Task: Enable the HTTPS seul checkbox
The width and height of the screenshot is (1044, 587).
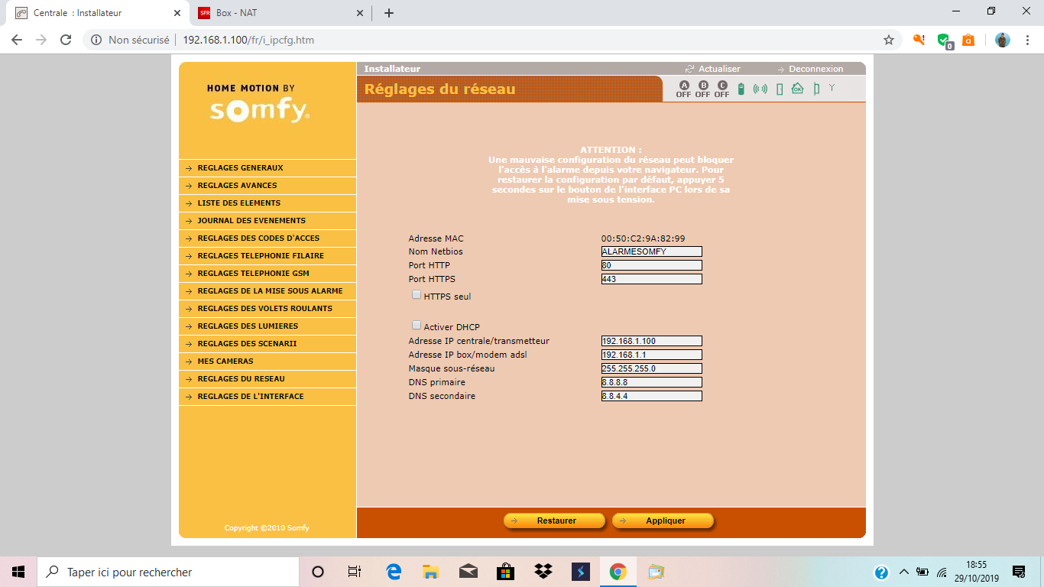Action: [417, 294]
